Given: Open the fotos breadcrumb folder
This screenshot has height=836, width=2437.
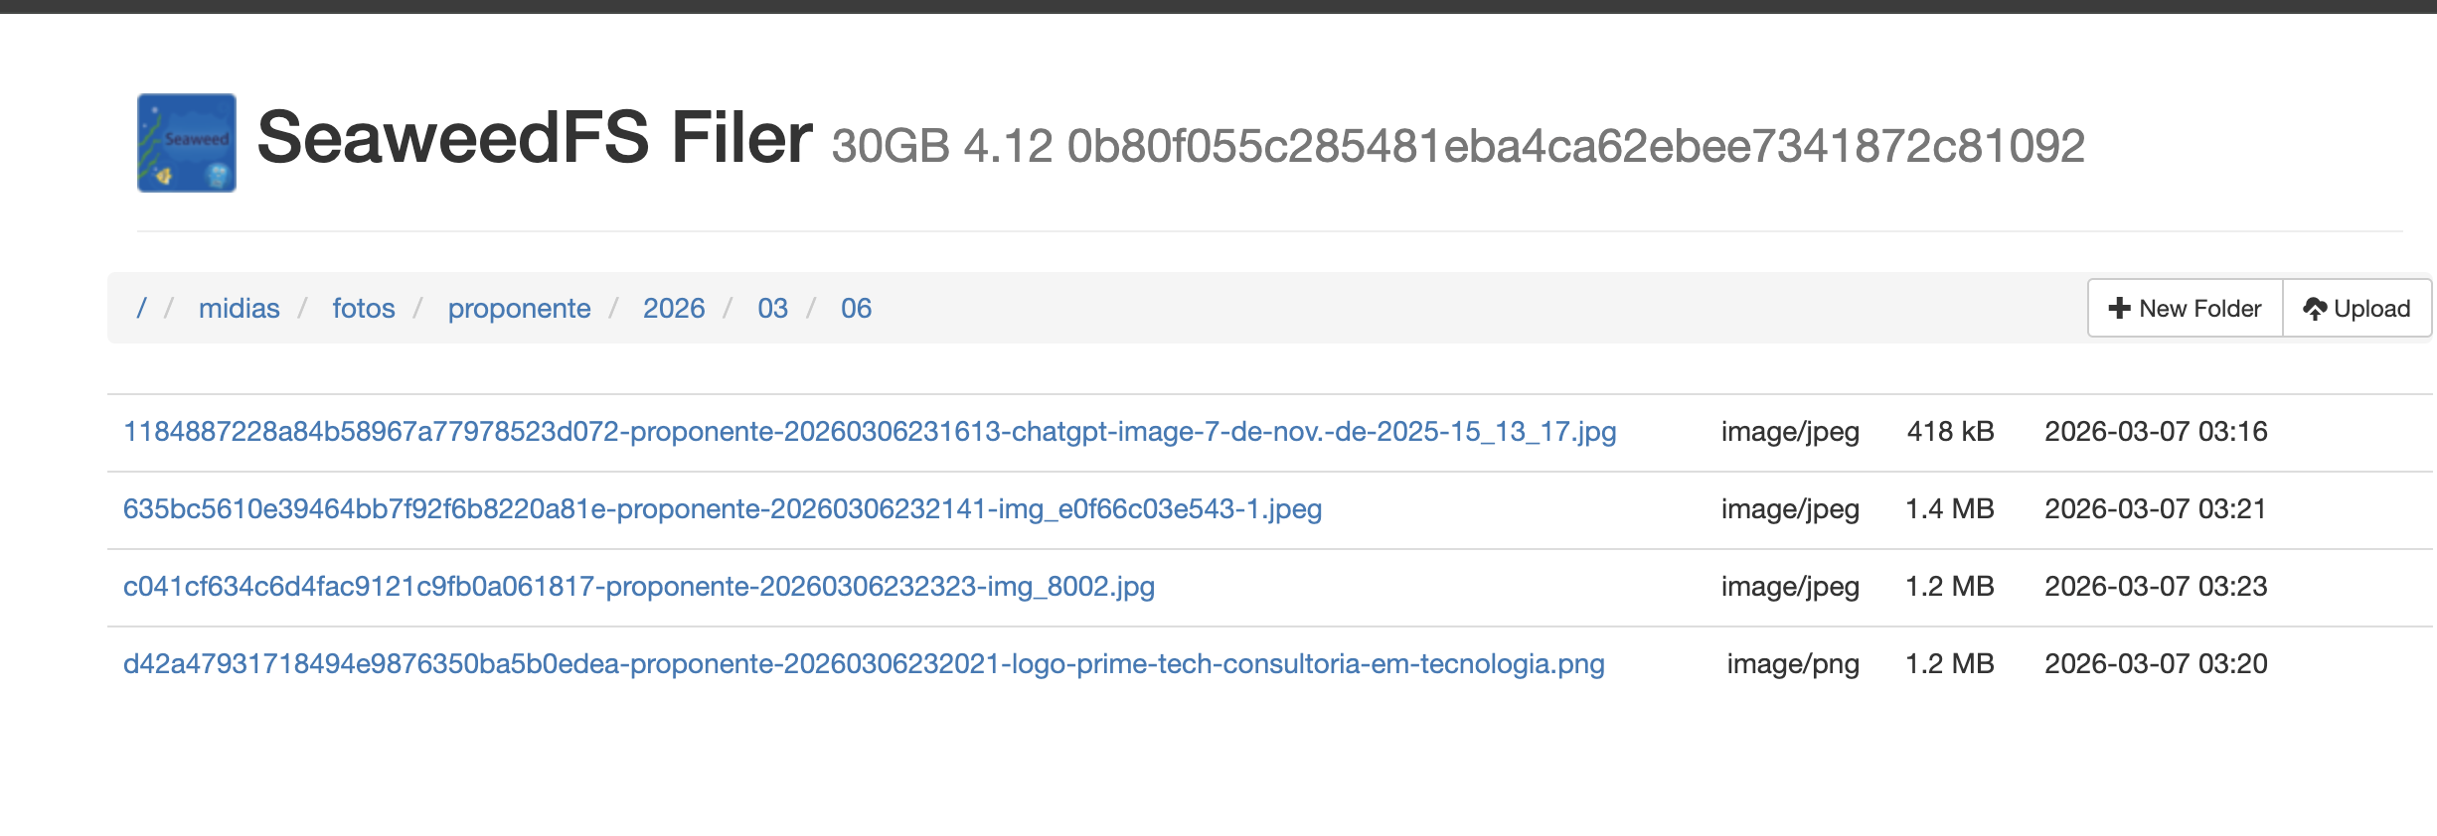Looking at the screenshot, I should coord(363,309).
